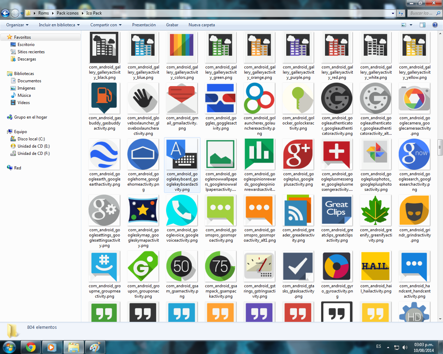The width and height of the screenshot is (443, 354).
Task: Open the Compartir con dropdown
Action: (x=106, y=25)
